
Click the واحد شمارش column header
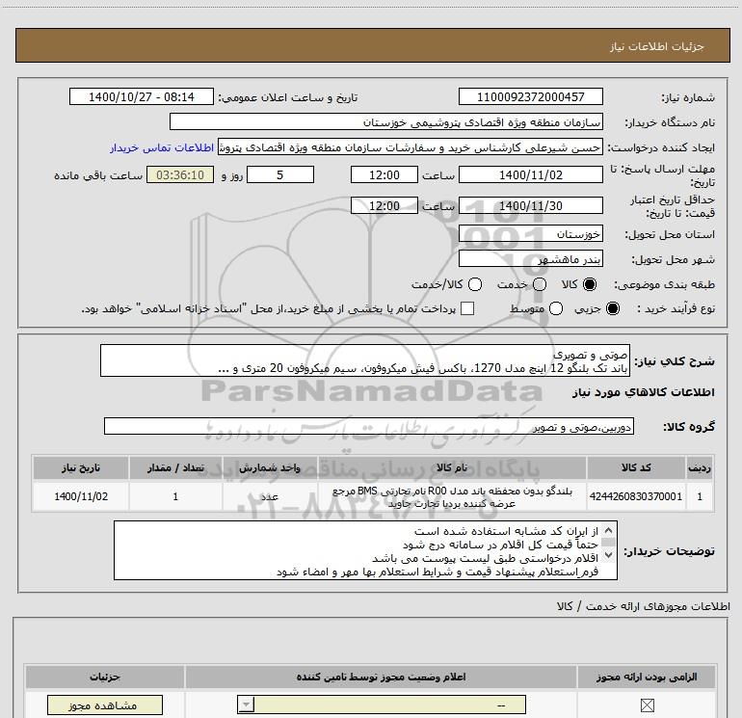tap(270, 467)
